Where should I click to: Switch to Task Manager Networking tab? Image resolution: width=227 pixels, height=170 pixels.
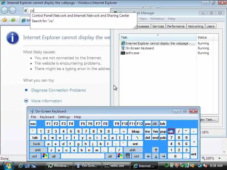tap(196, 26)
